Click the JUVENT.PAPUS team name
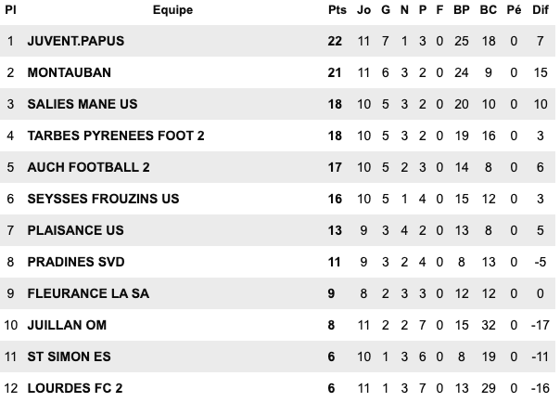560x402 pixels. 75,42
